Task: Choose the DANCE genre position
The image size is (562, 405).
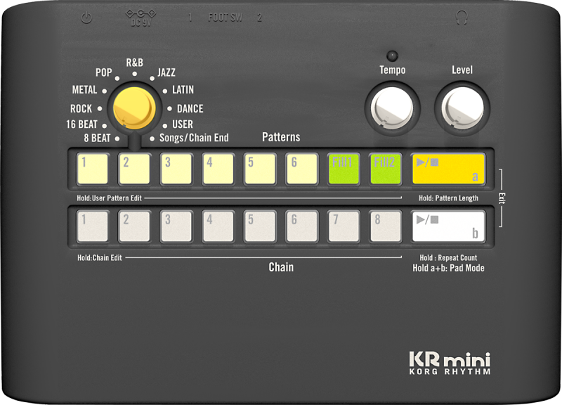Action: [x=190, y=108]
